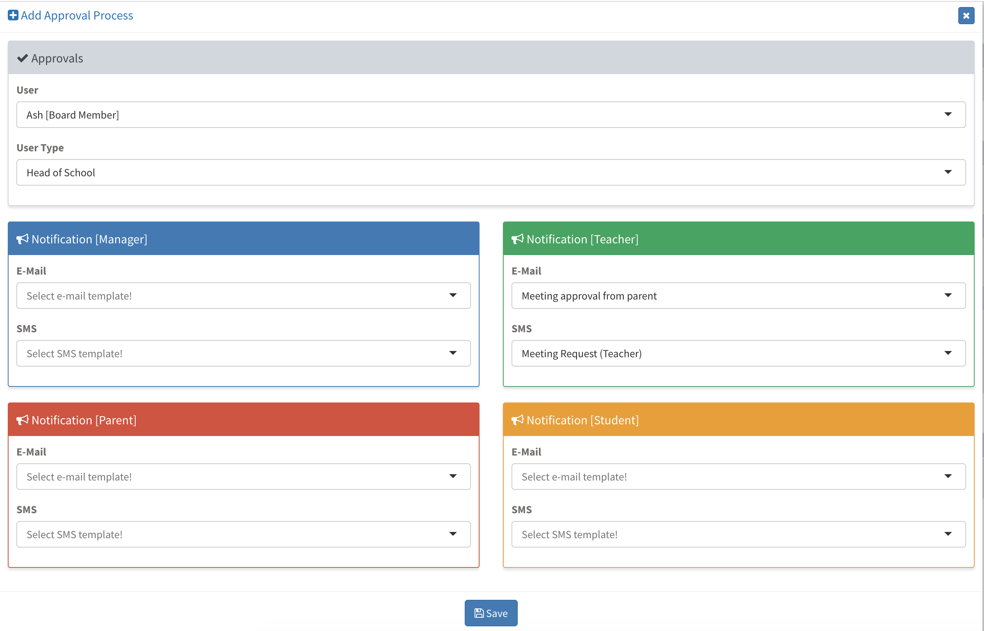Click the megaphone icon in Notification [Manager] header
This screenshot has width=984, height=631.
tap(23, 239)
